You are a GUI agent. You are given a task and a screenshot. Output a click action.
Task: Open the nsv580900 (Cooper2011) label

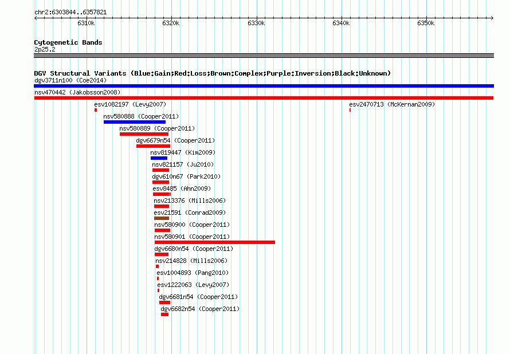point(192,225)
